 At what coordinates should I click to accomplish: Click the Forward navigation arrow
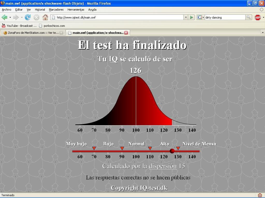click(x=16, y=17)
